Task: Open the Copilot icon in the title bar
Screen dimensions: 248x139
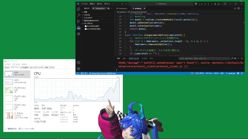Action: [x=196, y=4]
